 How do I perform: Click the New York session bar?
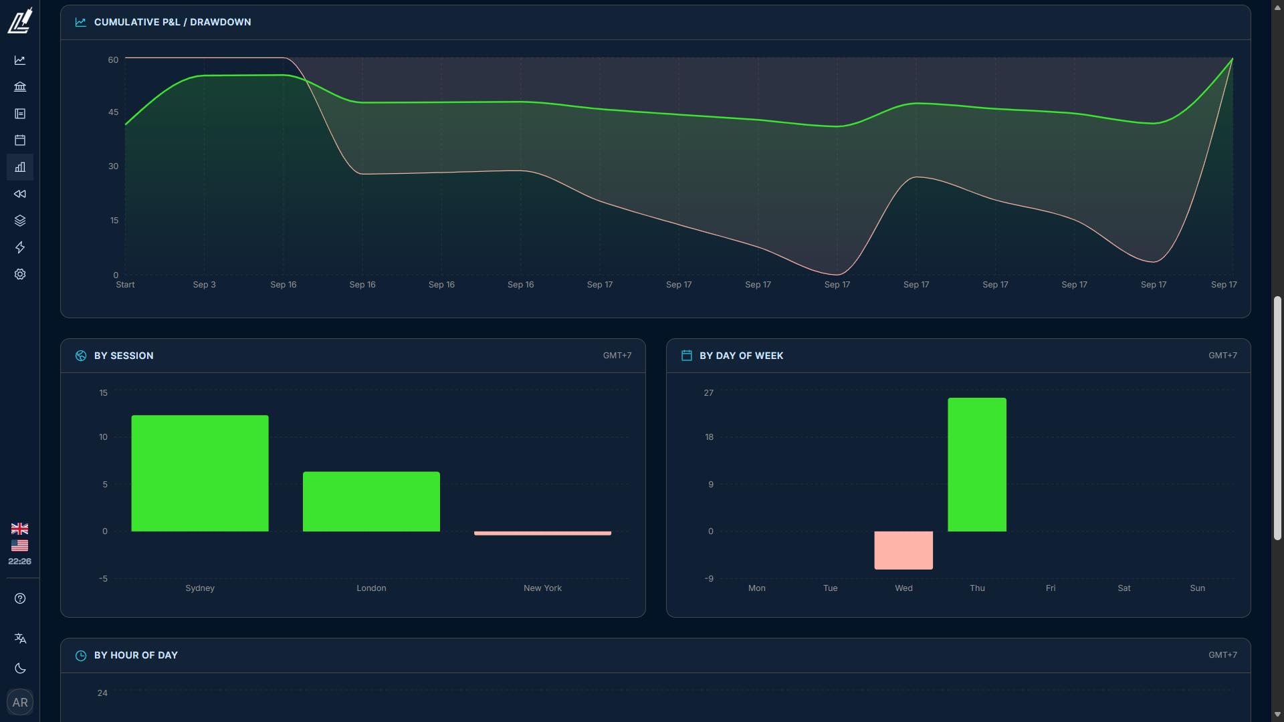coord(542,533)
